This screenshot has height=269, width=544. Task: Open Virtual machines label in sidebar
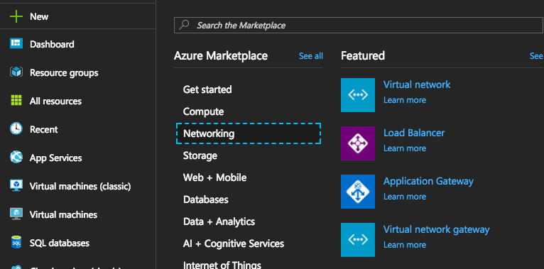click(63, 214)
